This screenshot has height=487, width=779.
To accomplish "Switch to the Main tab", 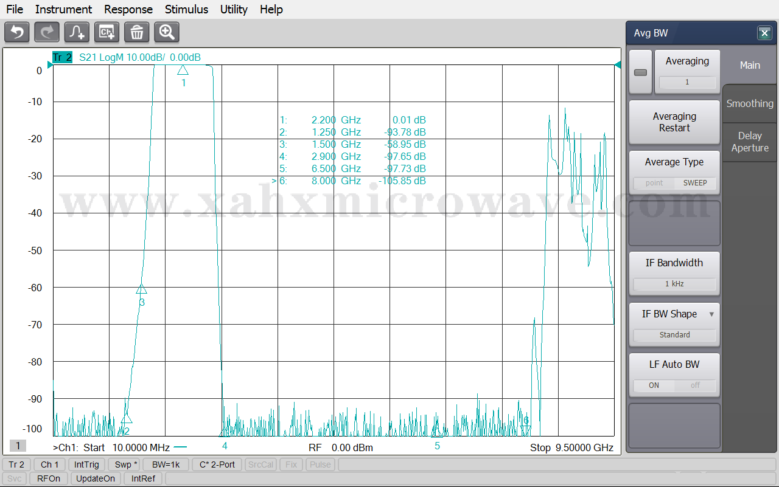I will (x=750, y=65).
